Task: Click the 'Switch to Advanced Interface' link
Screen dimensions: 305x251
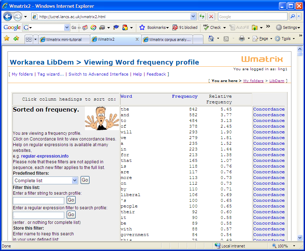Action: point(98,74)
